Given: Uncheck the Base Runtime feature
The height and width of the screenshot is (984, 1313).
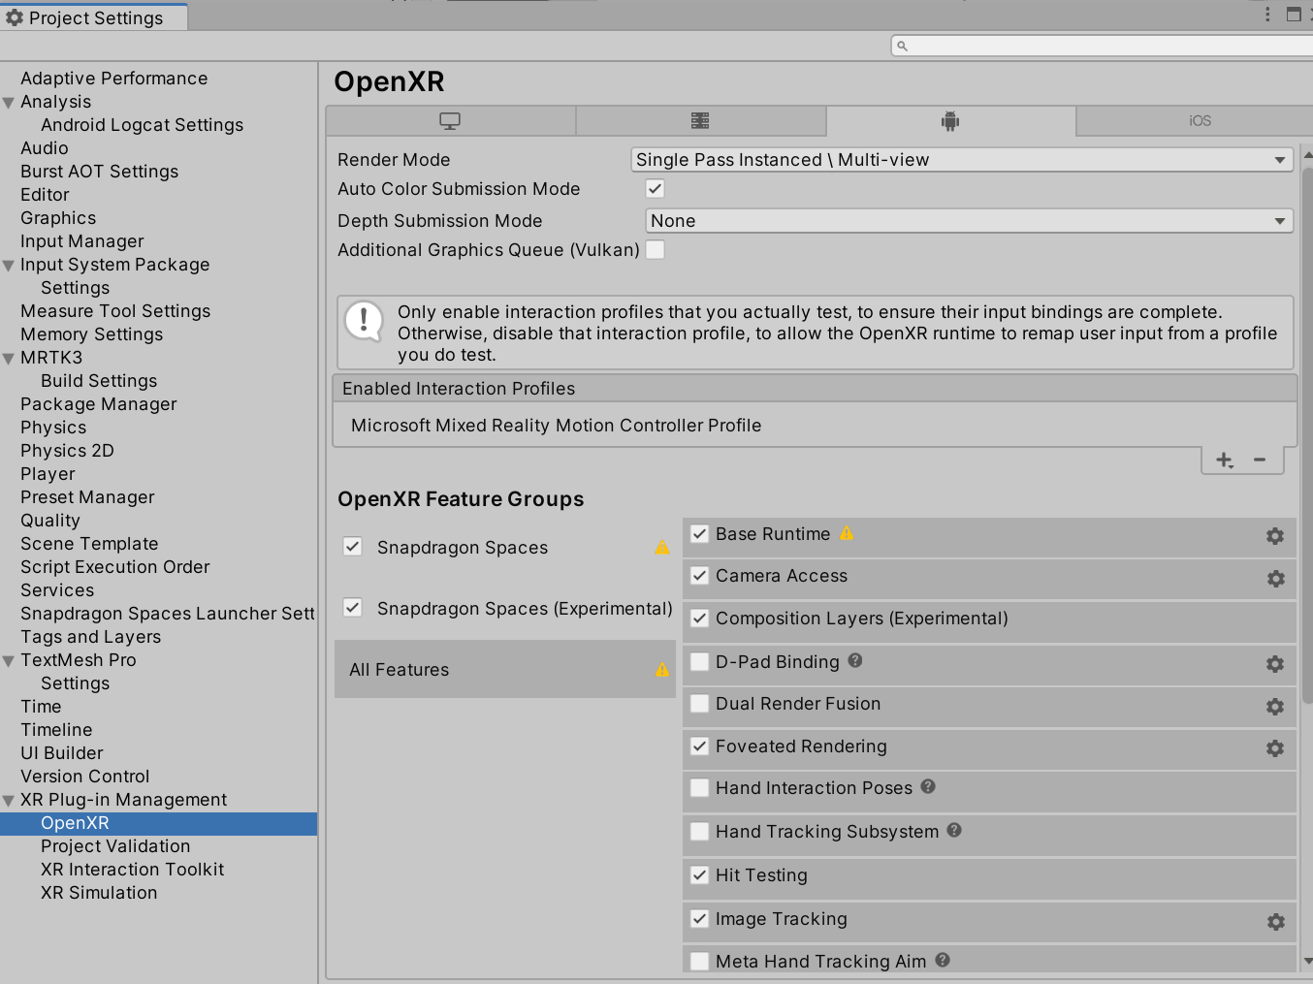Looking at the screenshot, I should point(699,534).
